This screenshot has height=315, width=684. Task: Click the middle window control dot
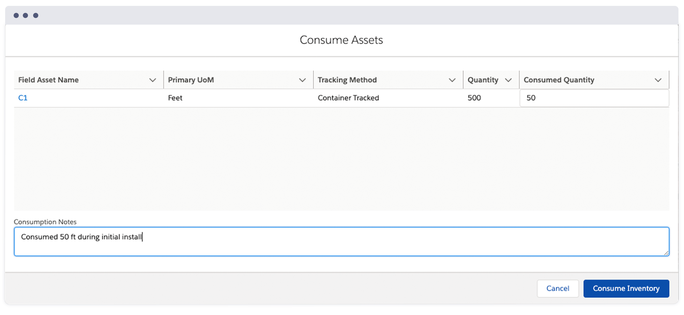(25, 15)
